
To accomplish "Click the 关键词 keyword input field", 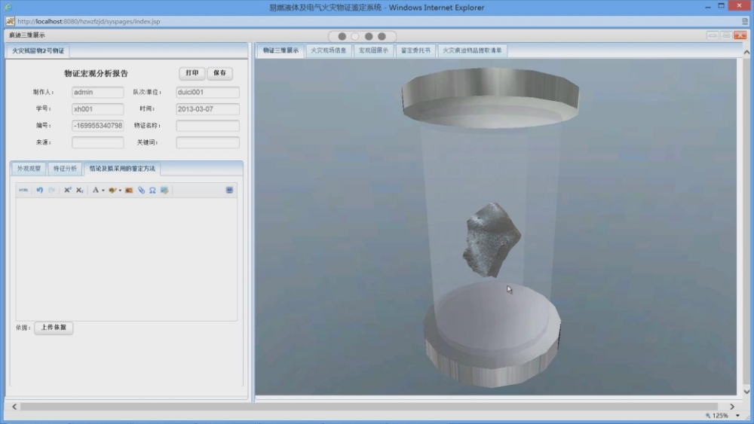I will 207,142.
